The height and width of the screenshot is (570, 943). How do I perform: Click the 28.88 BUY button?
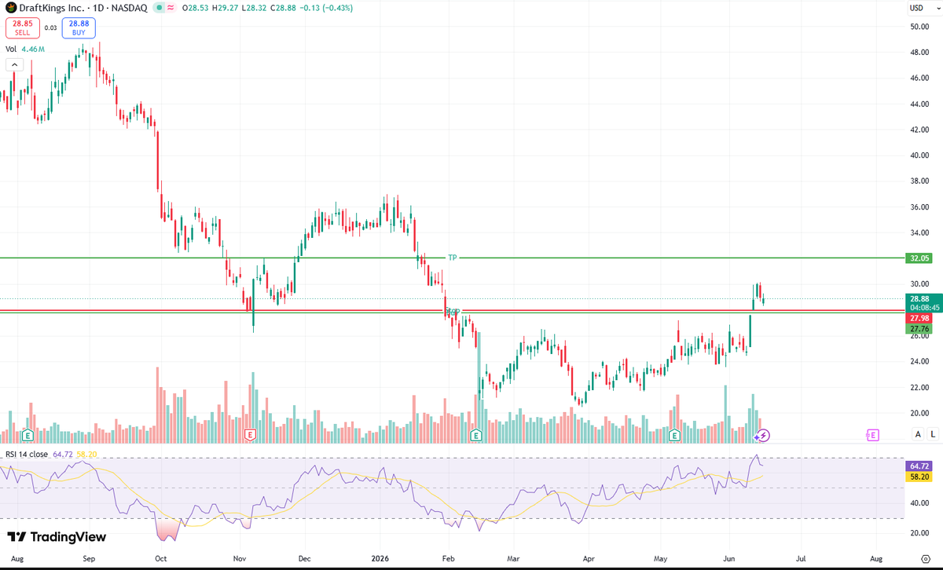pyautogui.click(x=79, y=28)
